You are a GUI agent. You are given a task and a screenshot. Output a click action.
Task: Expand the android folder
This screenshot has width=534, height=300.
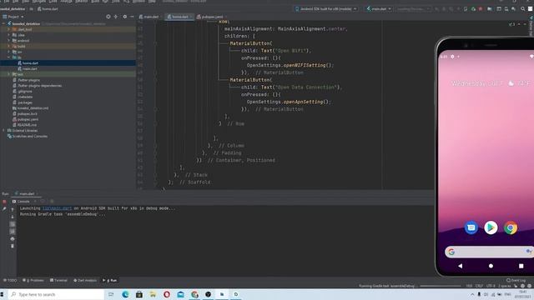coord(9,41)
